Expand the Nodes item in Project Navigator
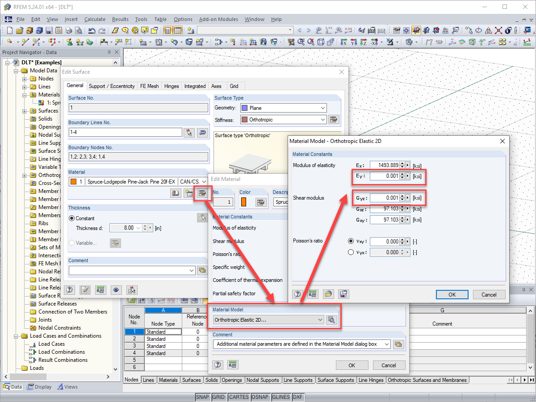The width and height of the screenshot is (536, 402). pos(25,79)
